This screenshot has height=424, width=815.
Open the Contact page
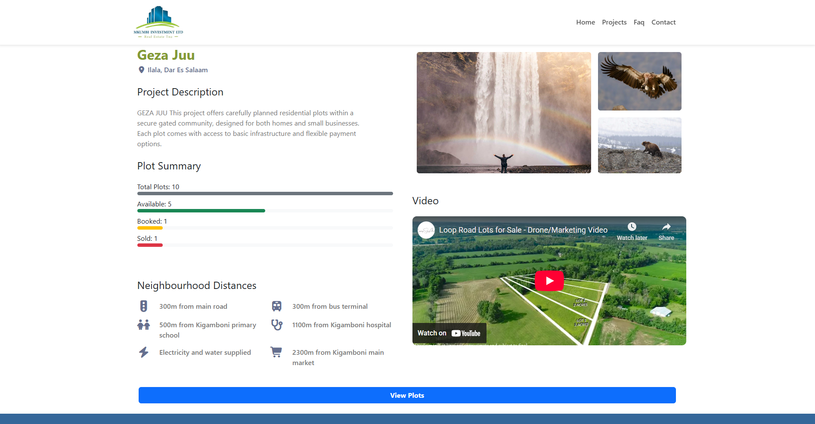click(663, 22)
